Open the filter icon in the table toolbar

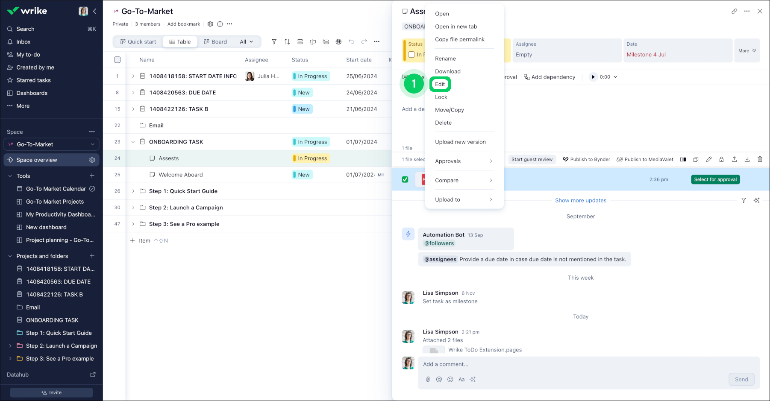274,42
